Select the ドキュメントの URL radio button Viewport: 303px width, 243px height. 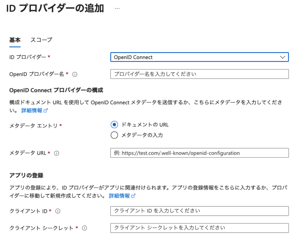click(x=114, y=125)
